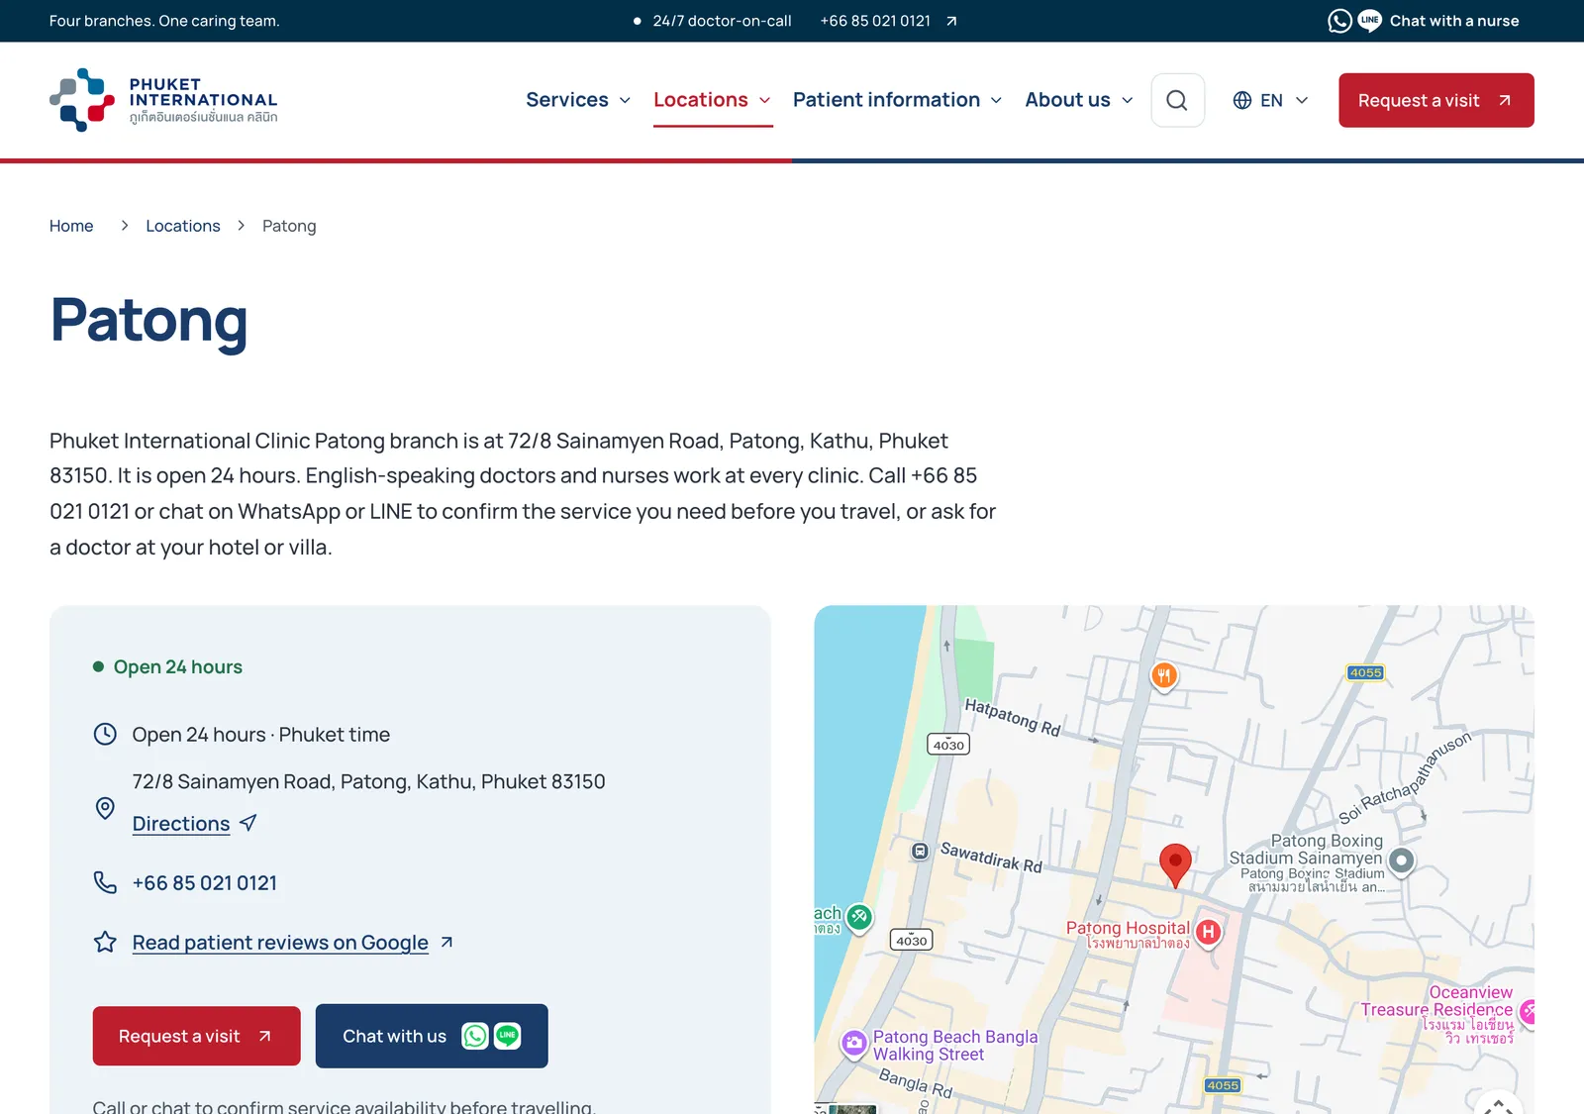This screenshot has width=1584, height=1114.
Task: Click the LINE icon in Chat with us button
Action: point(507,1036)
